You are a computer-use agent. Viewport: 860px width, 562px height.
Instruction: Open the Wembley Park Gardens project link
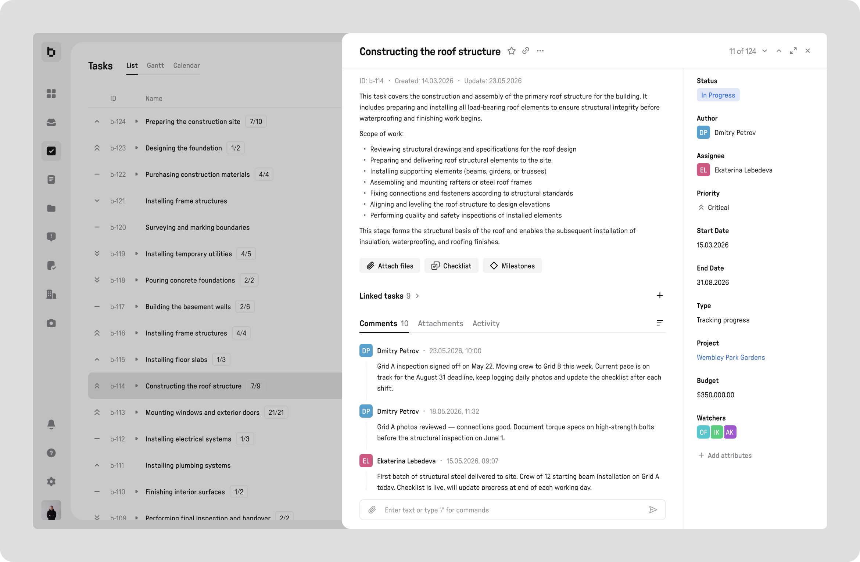pyautogui.click(x=731, y=357)
